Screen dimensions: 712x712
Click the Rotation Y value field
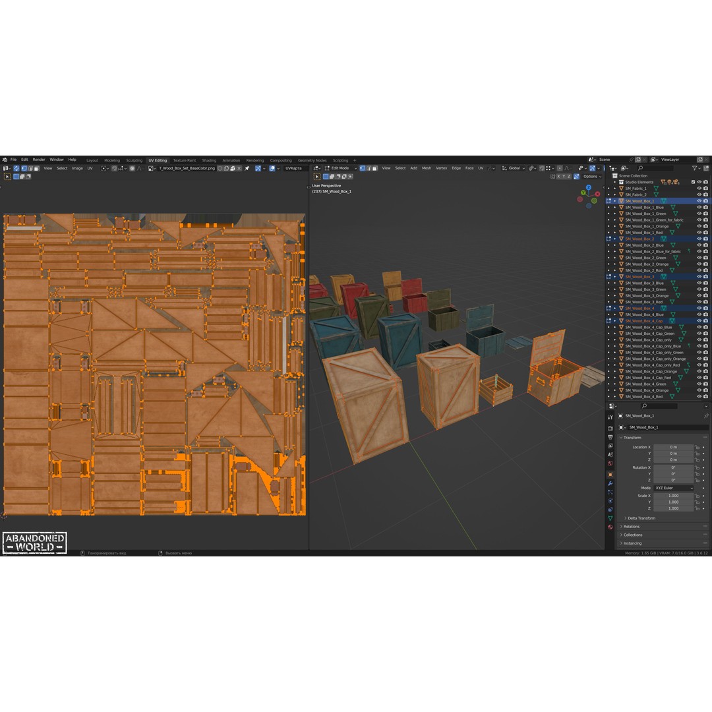[x=673, y=474]
